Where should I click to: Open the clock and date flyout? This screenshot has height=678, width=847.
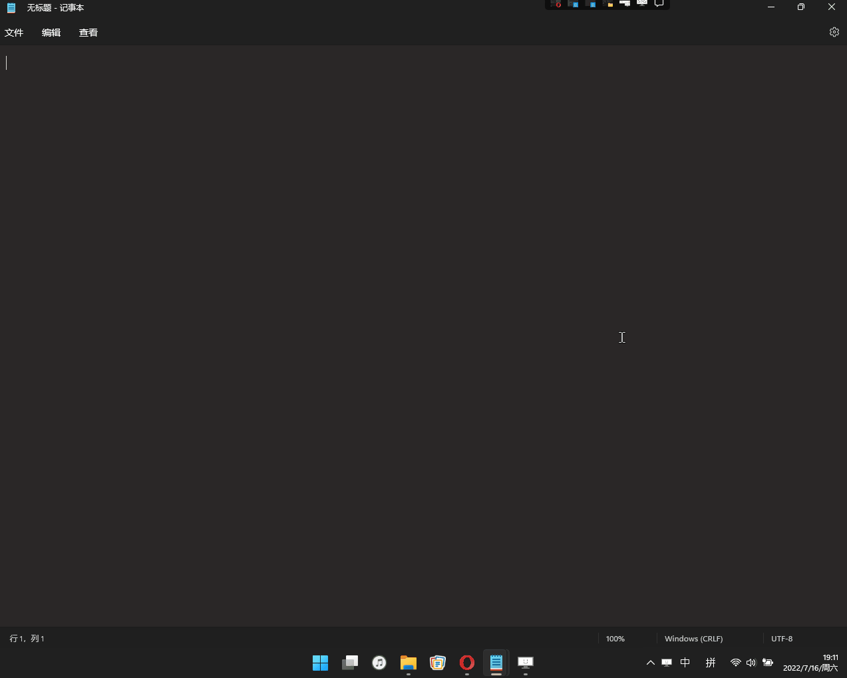pos(810,662)
